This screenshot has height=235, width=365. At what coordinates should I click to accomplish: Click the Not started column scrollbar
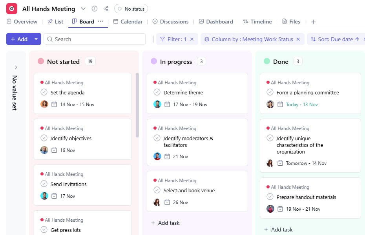pos(137,105)
